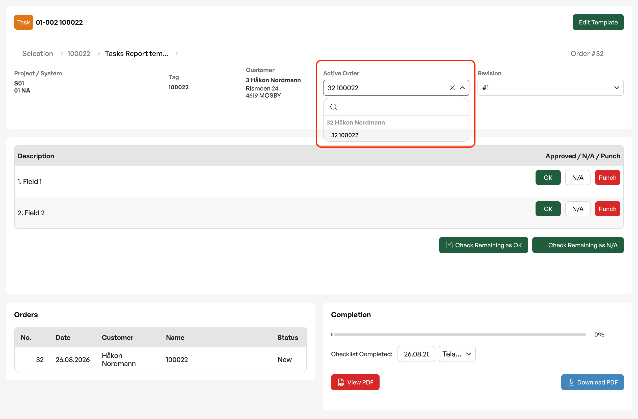The width and height of the screenshot is (638, 419).
Task: Click the Date column header in Orders
Action: click(63, 337)
